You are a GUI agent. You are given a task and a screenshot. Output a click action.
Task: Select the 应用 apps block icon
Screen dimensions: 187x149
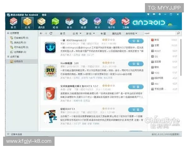point(27,23)
